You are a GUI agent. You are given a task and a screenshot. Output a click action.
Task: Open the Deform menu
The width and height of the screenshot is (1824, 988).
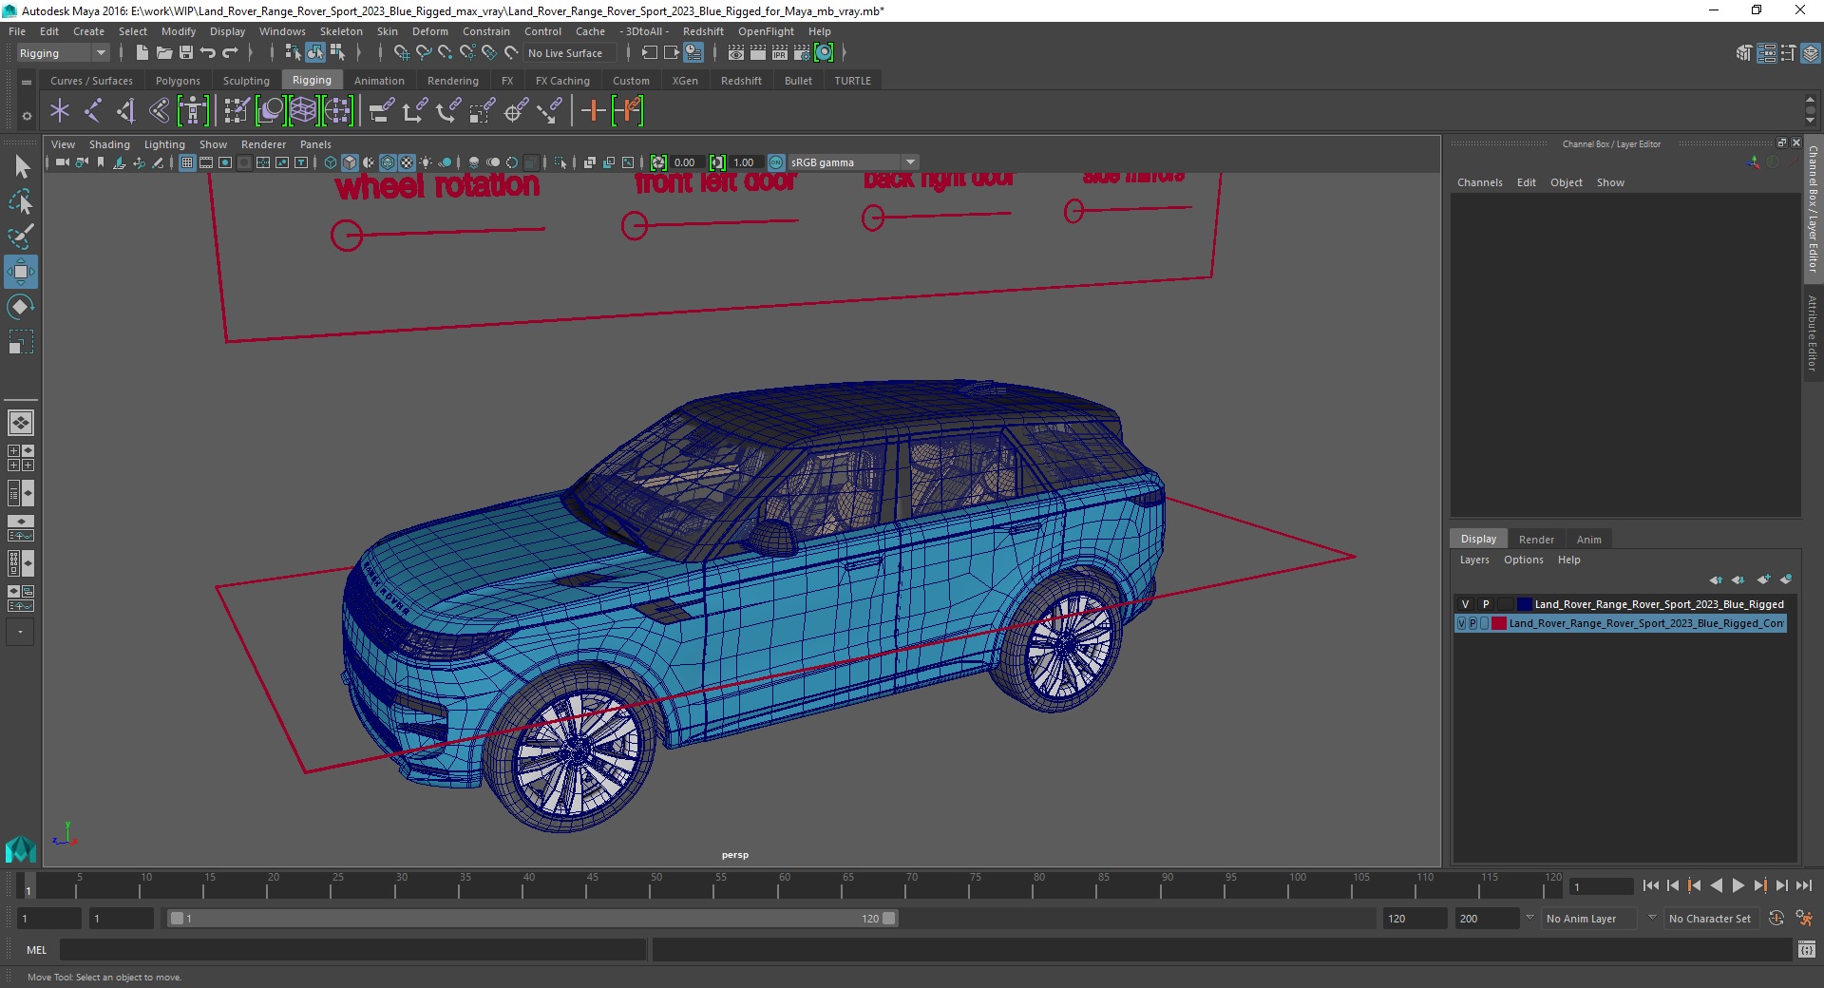tap(429, 31)
